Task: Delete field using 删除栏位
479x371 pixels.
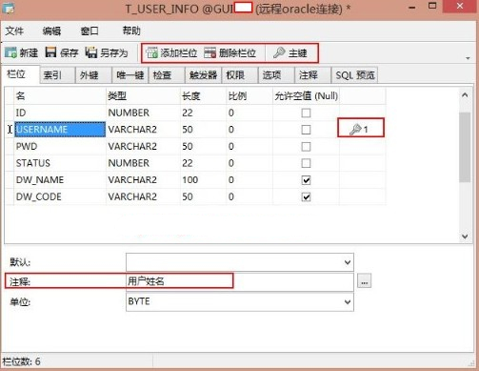Action: [230, 52]
